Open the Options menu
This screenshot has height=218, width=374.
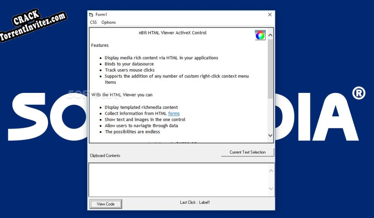tap(109, 22)
